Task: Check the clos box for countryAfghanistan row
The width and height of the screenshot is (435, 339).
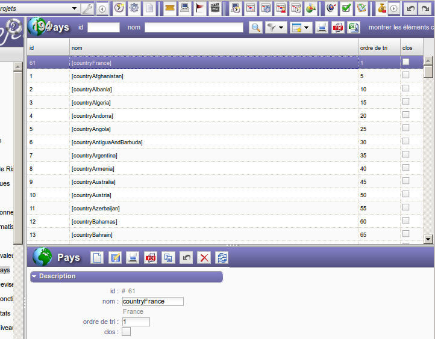Action: pyautogui.click(x=405, y=75)
